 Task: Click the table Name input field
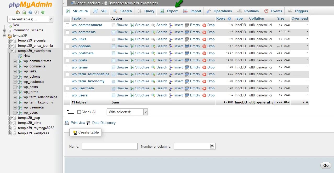tap(110, 146)
